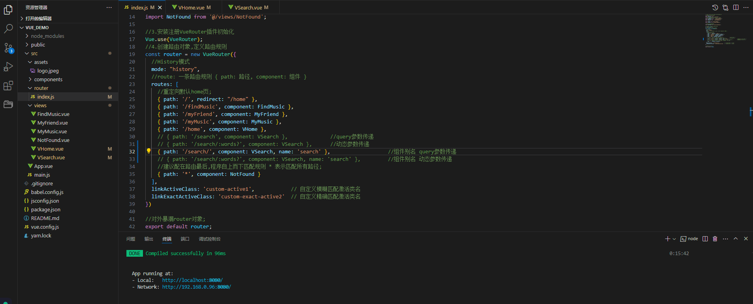
Task: Open jsconfig.json file
Action: point(68,201)
